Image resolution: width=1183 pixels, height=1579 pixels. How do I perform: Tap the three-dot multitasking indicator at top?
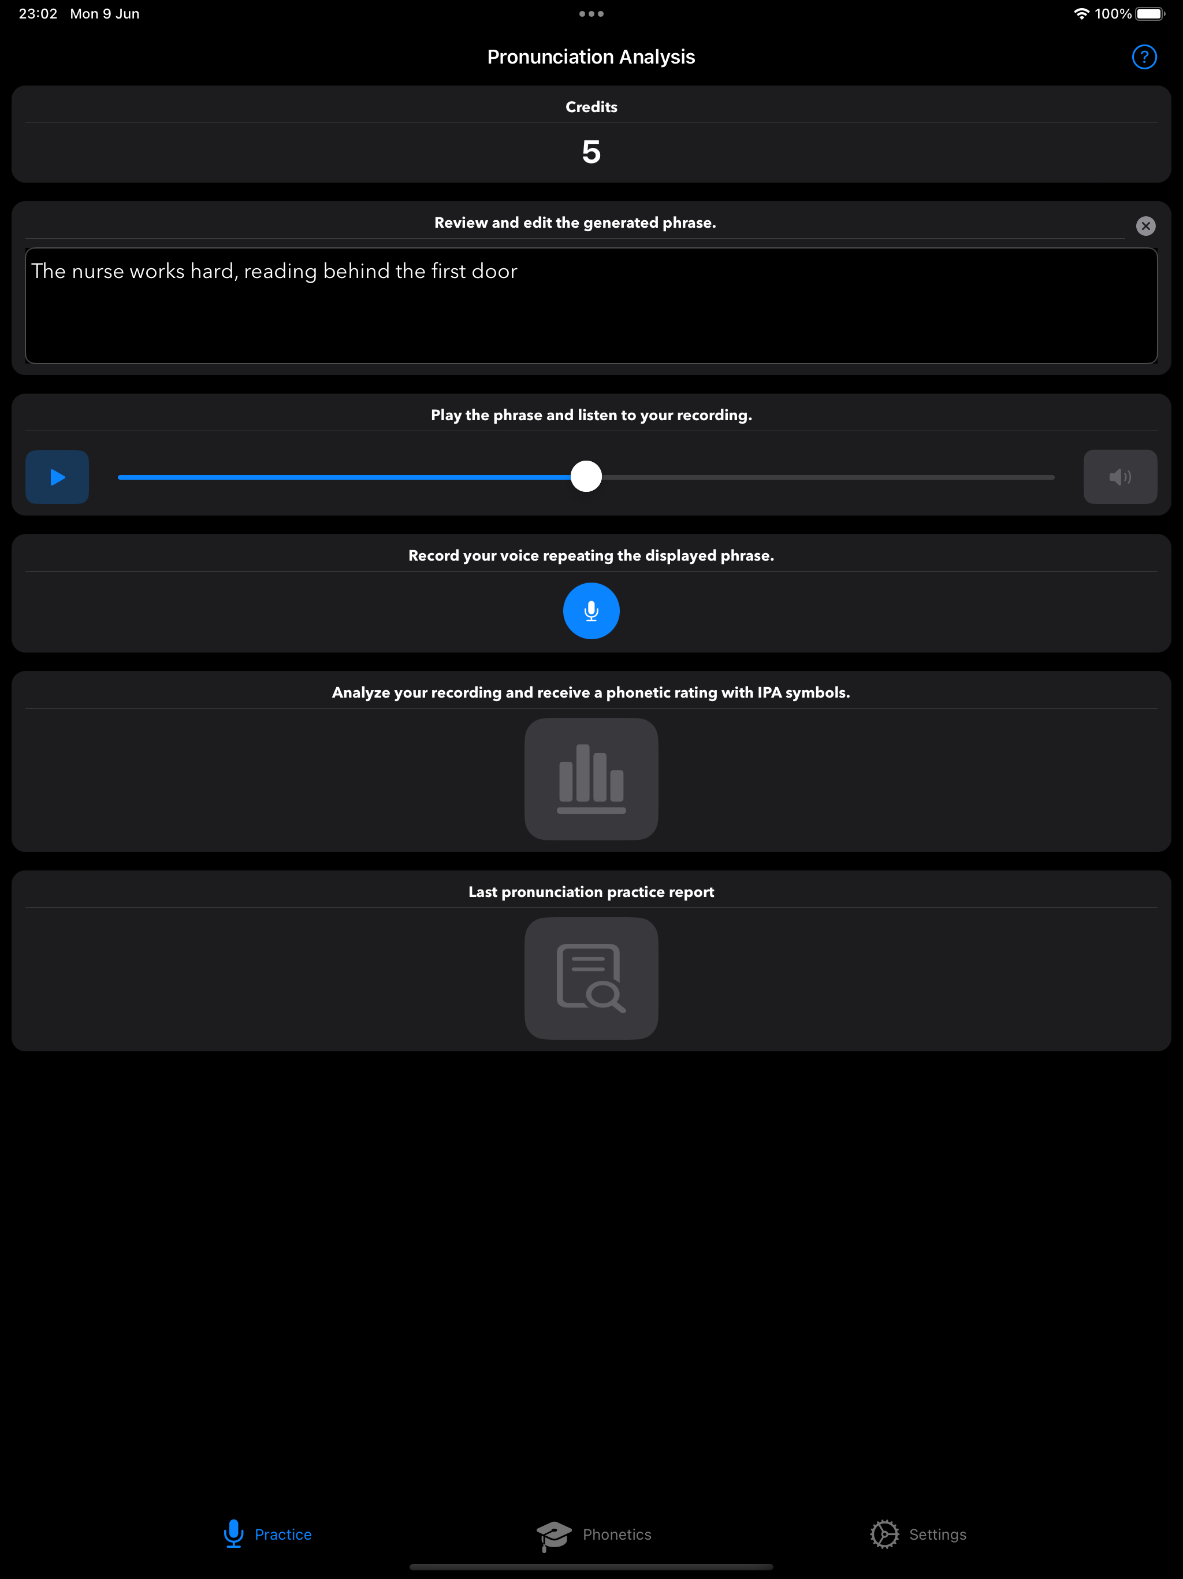591,13
